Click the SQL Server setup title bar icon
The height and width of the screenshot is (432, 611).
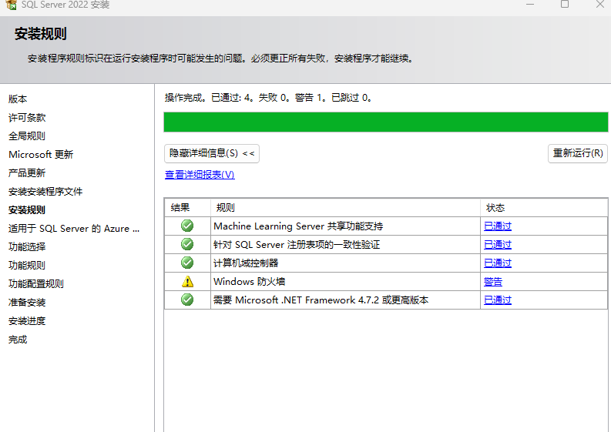pyautogui.click(x=12, y=5)
